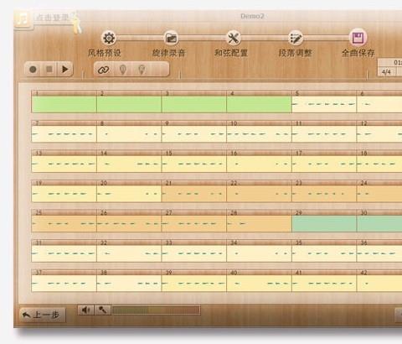402x344 pixels.
Task: Select measure 37
Action: pos(64,284)
